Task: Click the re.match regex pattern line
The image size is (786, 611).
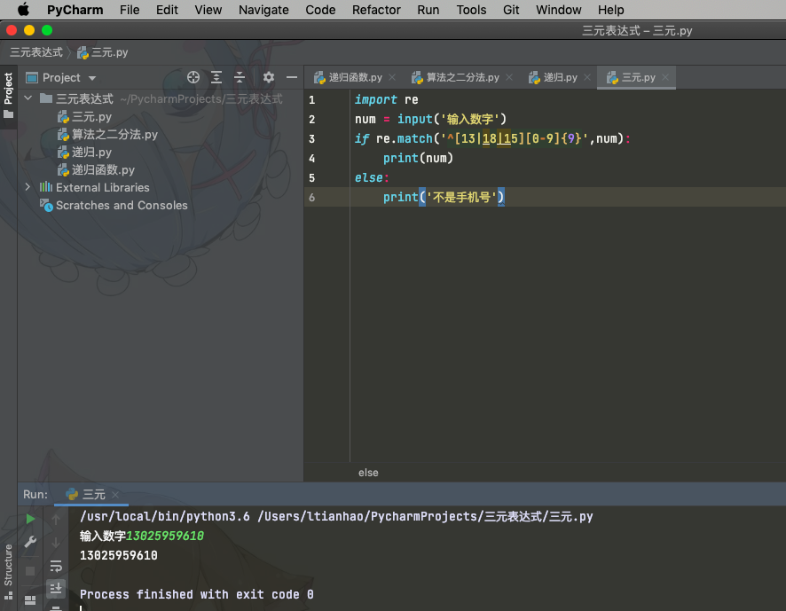Action: tap(492, 139)
